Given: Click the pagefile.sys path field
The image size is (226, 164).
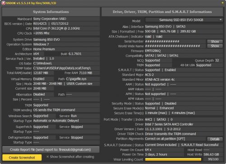Looking at the screenshot, I should pos(83,79).
